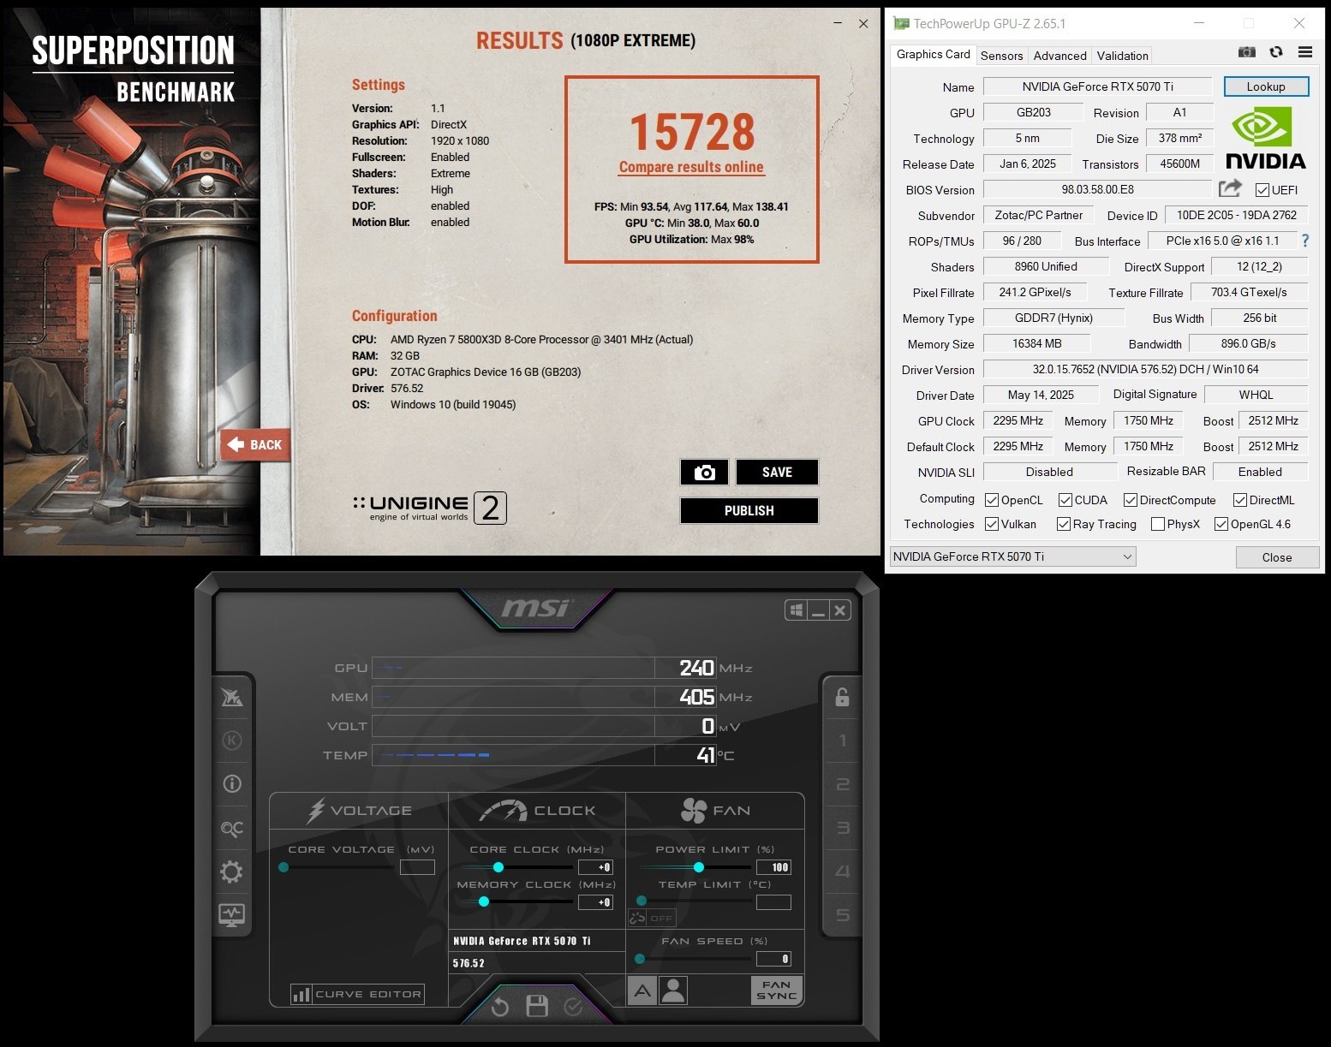Screen dimensions: 1331x1047
Task: Toggle the CUDA checkbox
Action: click(1065, 500)
